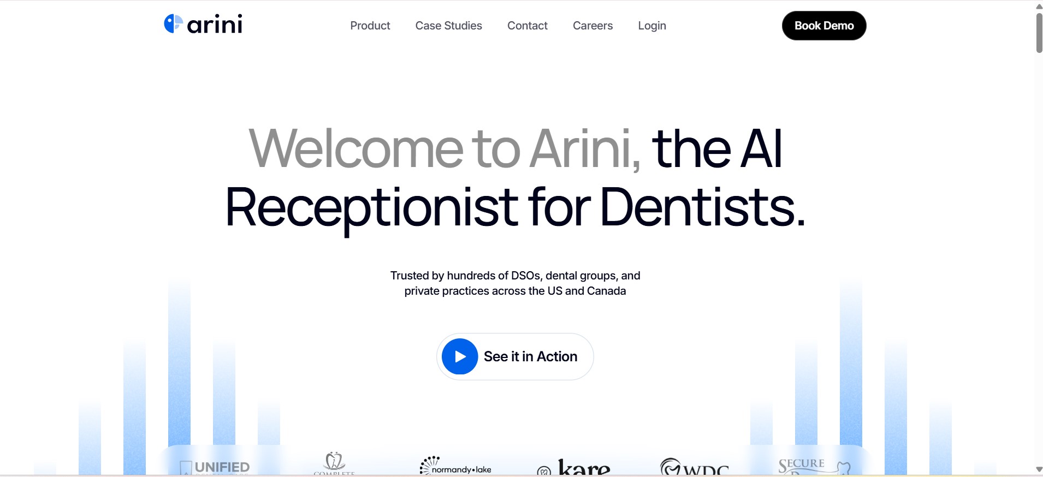Click the Secure logo
This screenshot has height=477, width=1043.
(x=814, y=467)
